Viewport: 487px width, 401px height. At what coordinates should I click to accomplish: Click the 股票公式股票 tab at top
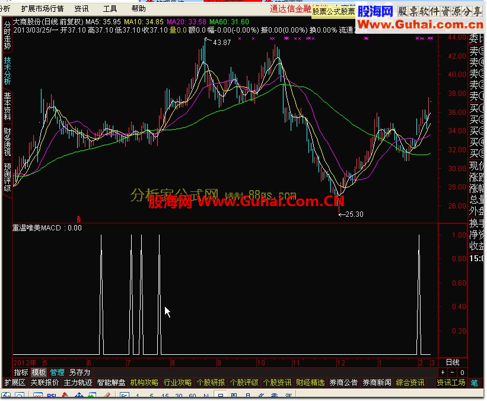(x=333, y=12)
